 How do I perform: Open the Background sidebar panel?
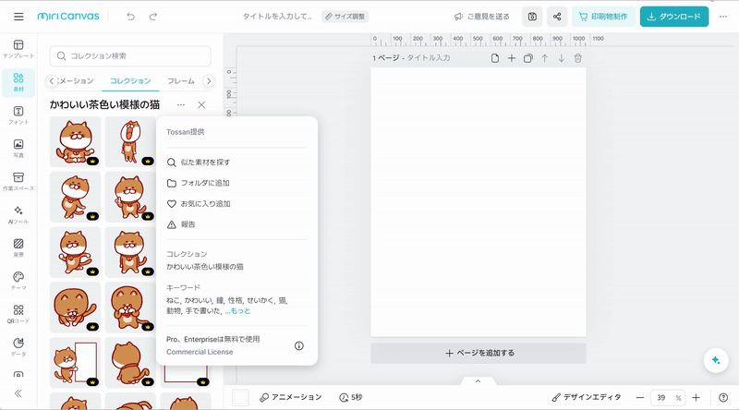[18, 247]
